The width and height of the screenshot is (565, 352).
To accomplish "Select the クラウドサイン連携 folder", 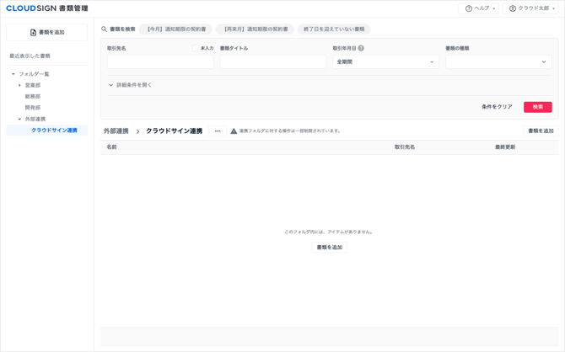I will [x=47, y=131].
